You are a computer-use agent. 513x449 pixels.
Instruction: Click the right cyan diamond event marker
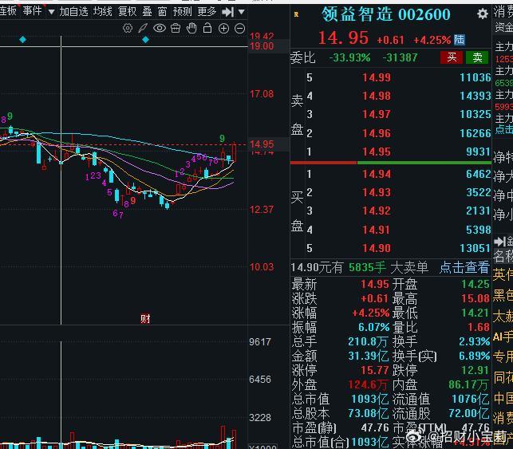point(145,40)
